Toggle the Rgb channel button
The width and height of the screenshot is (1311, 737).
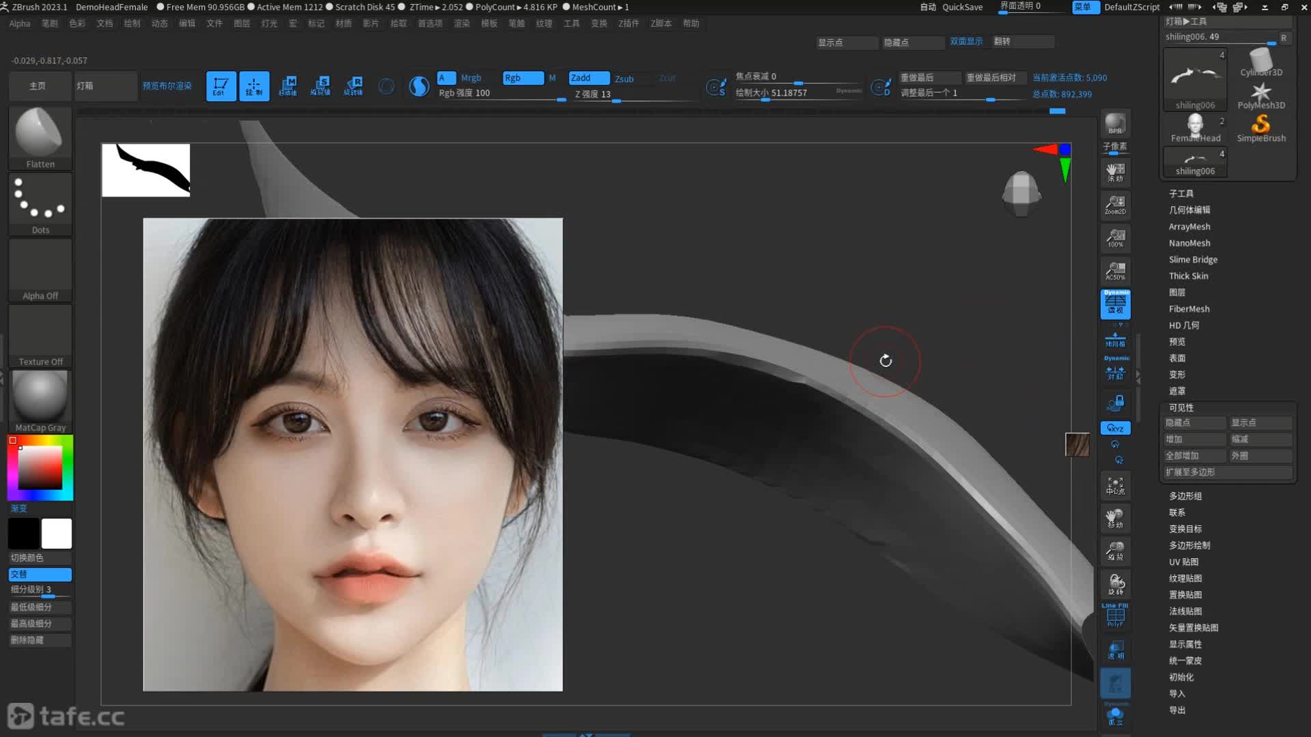coord(523,78)
